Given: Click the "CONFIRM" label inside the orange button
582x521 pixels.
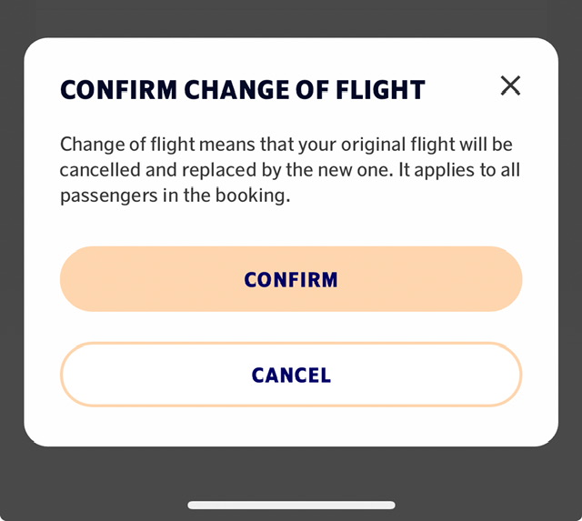Looking at the screenshot, I should 291,279.
